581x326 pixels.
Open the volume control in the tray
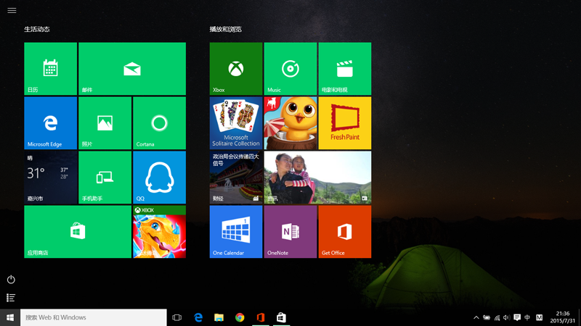pos(506,317)
